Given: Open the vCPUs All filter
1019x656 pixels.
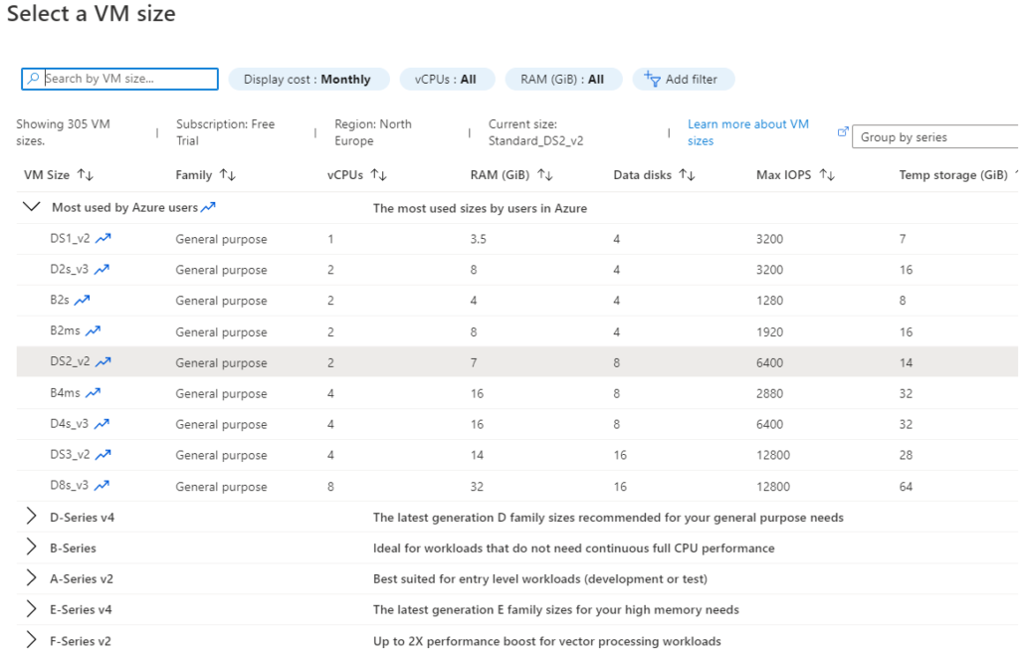Looking at the screenshot, I should [x=447, y=80].
